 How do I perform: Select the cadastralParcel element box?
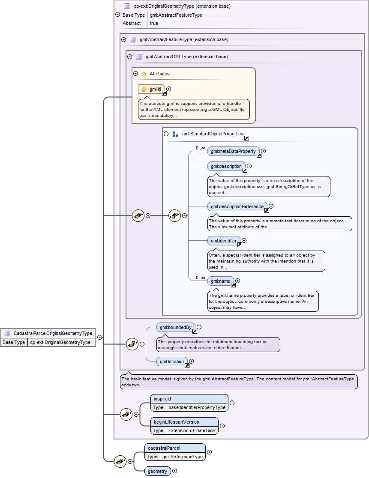(175, 452)
